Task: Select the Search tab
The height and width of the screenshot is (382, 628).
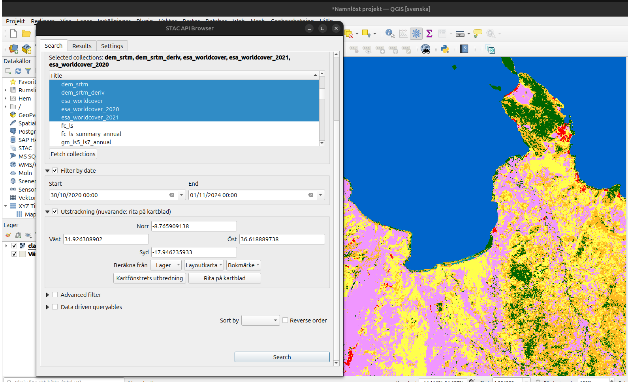Action: click(54, 46)
